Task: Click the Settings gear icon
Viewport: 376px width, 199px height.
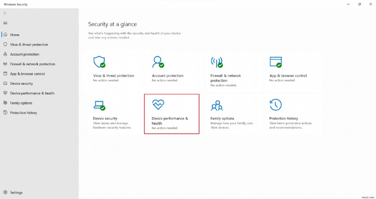Action: (x=5, y=192)
